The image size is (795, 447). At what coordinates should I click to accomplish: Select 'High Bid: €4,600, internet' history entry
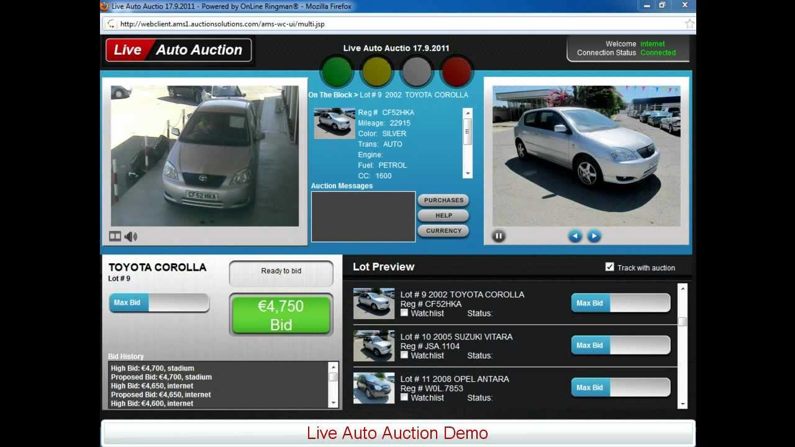152,404
